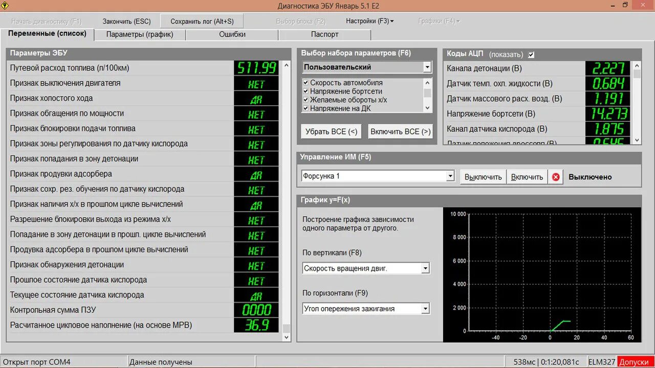
Task: Uncheck Напряжение бортсети parameter
Action: pyautogui.click(x=305, y=91)
